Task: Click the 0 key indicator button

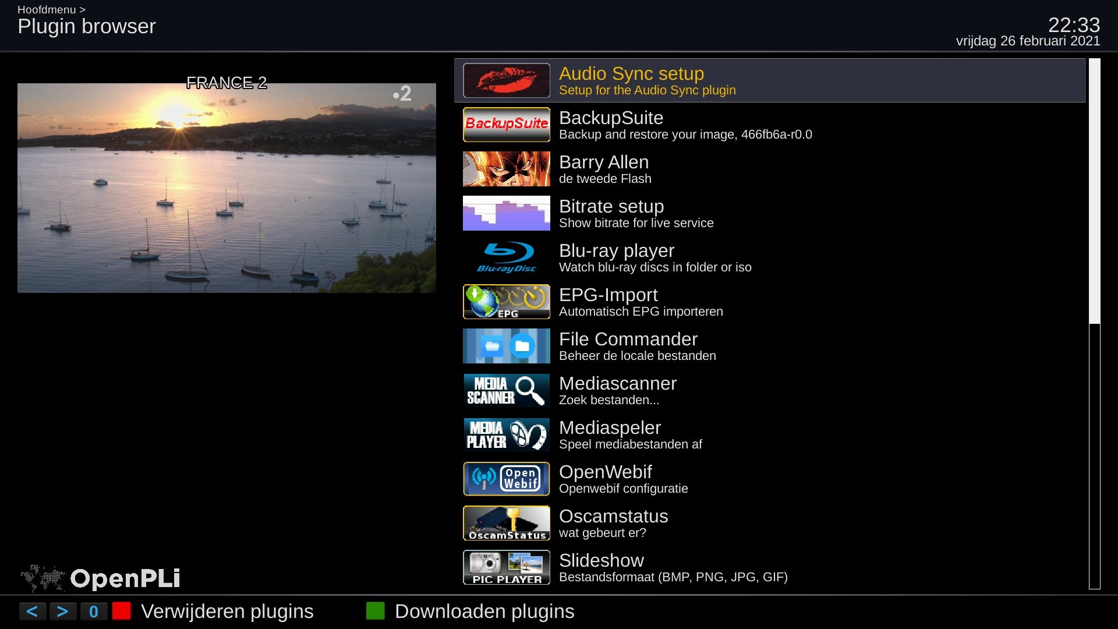Action: [94, 612]
